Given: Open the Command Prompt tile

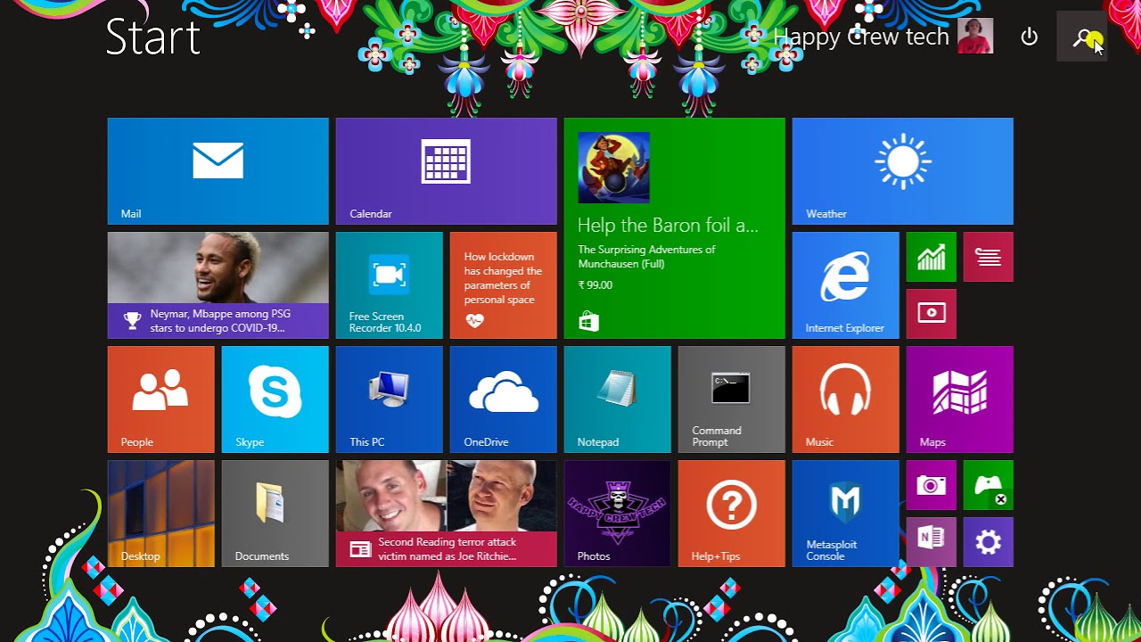Looking at the screenshot, I should 731,399.
